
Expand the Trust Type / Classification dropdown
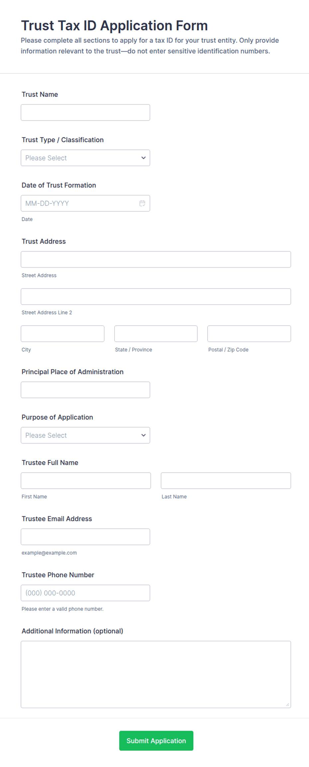[85, 158]
